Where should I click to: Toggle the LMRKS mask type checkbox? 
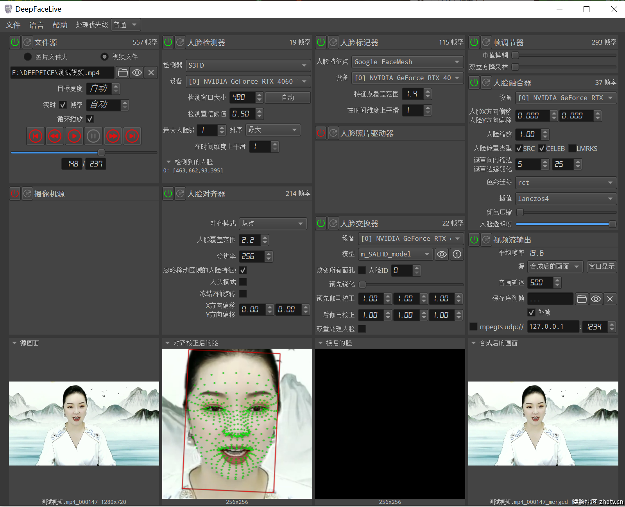[572, 149]
